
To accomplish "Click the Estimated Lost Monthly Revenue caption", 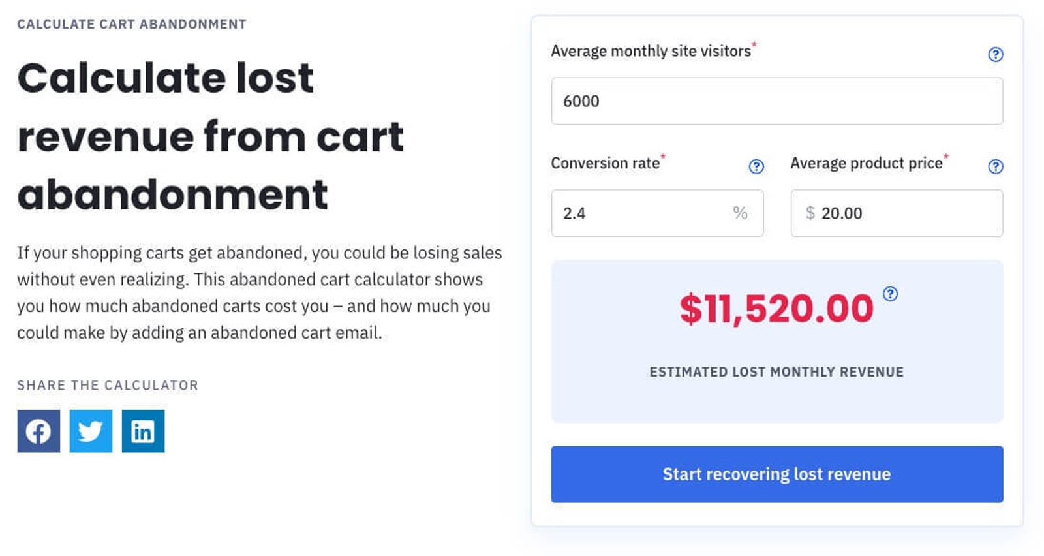I will [776, 372].
